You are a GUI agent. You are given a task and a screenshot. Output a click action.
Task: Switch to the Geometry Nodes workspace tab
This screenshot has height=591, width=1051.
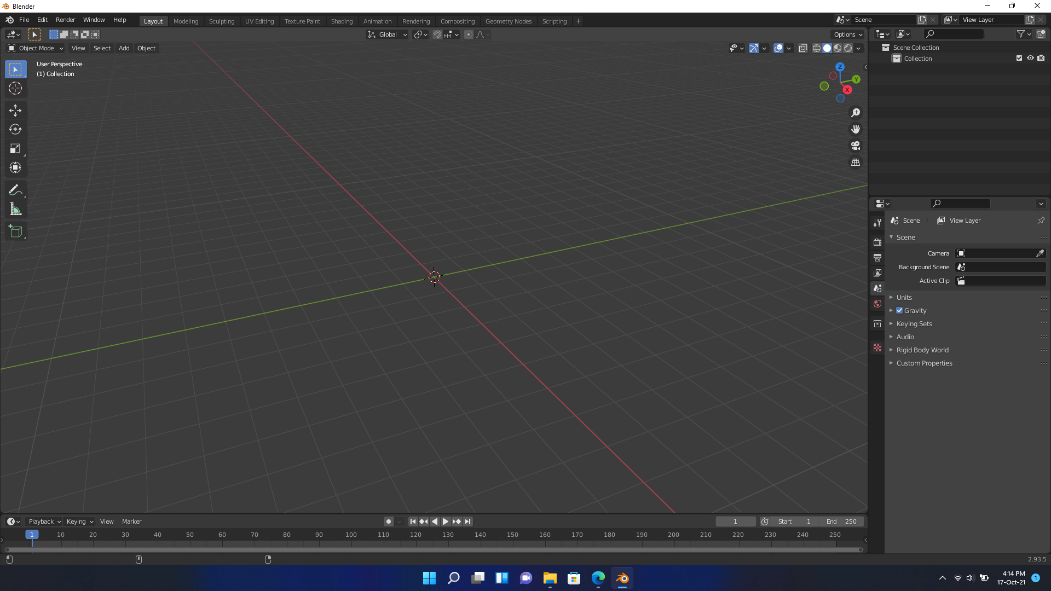(x=509, y=21)
